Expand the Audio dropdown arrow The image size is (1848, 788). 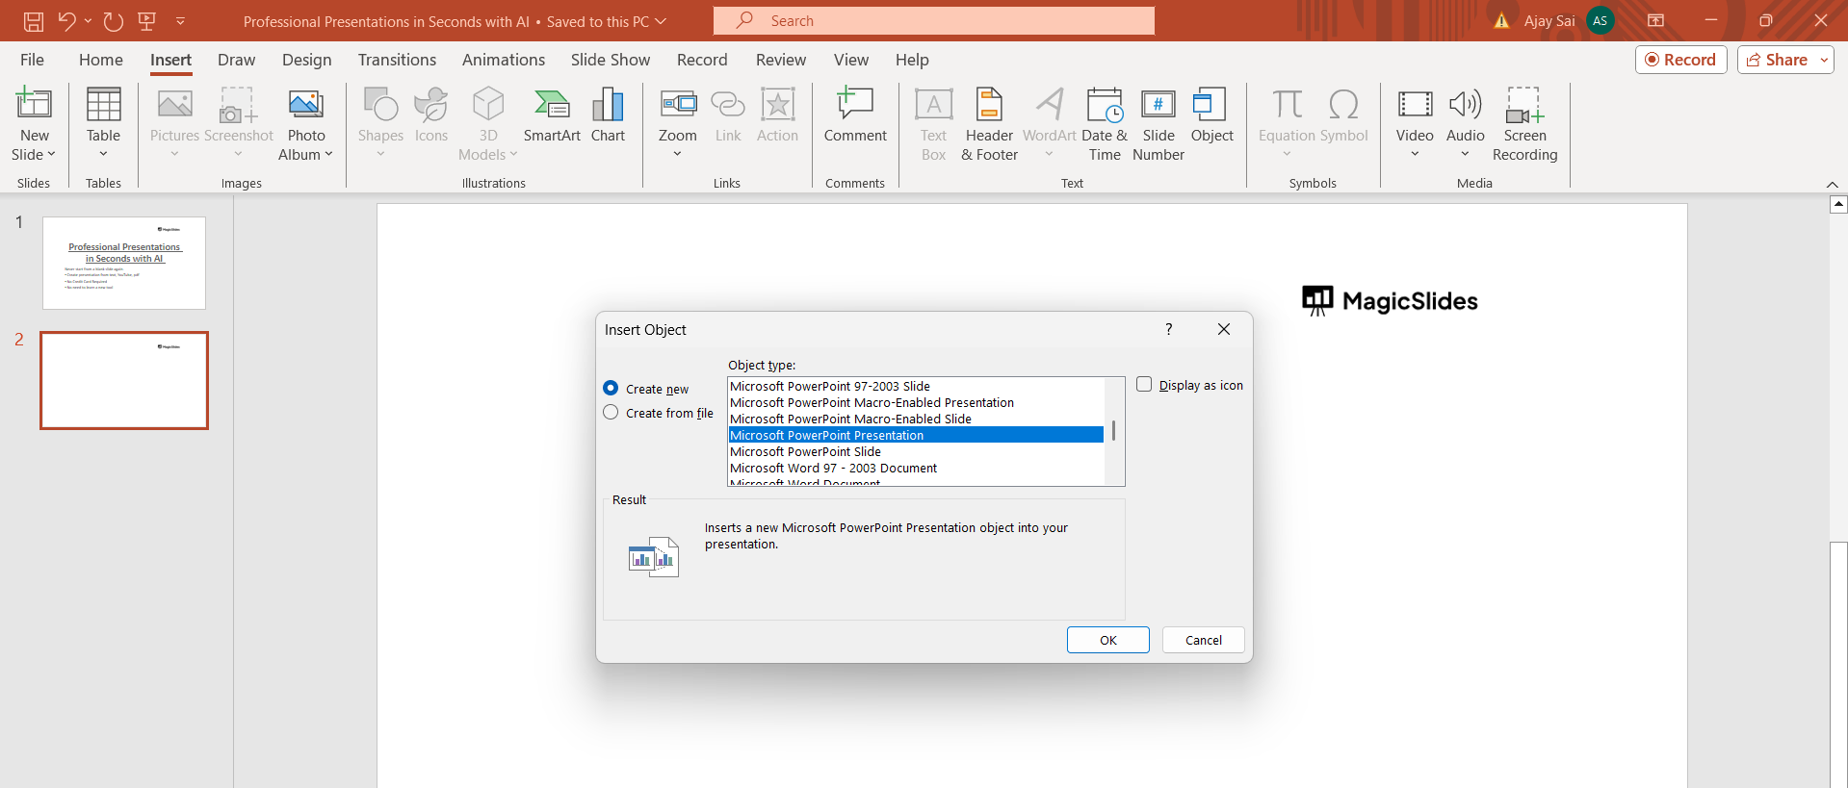[x=1465, y=154]
